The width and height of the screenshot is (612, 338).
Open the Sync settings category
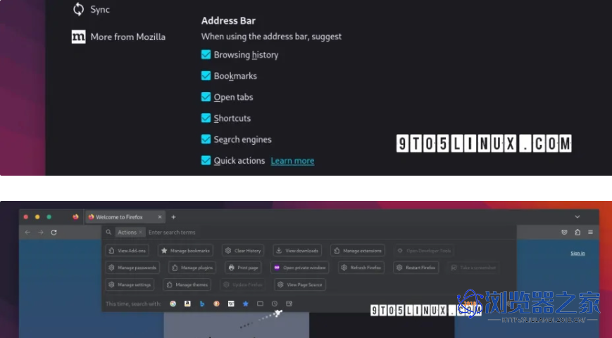[x=92, y=9]
